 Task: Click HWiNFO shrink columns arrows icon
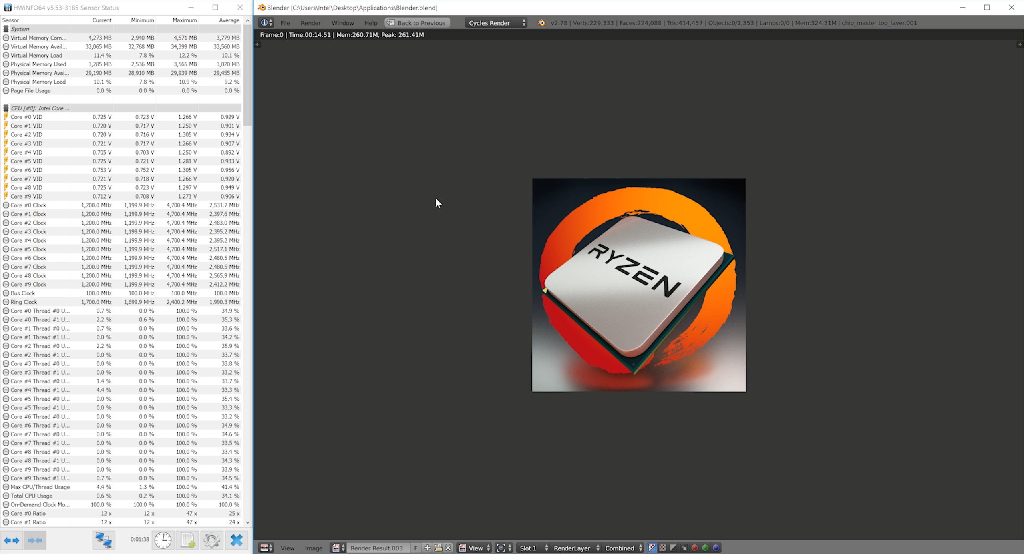coord(35,540)
